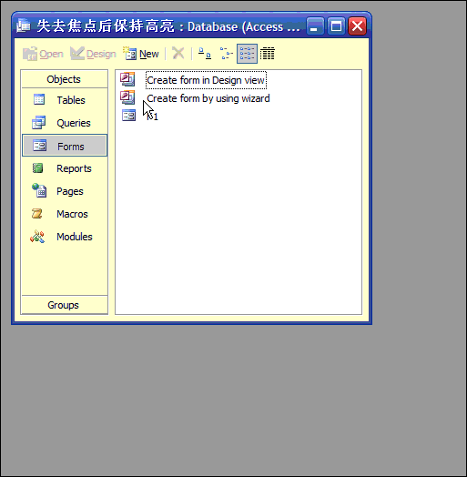Select Create form by using wizard
Image resolution: width=467 pixels, height=477 pixels.
pos(208,98)
